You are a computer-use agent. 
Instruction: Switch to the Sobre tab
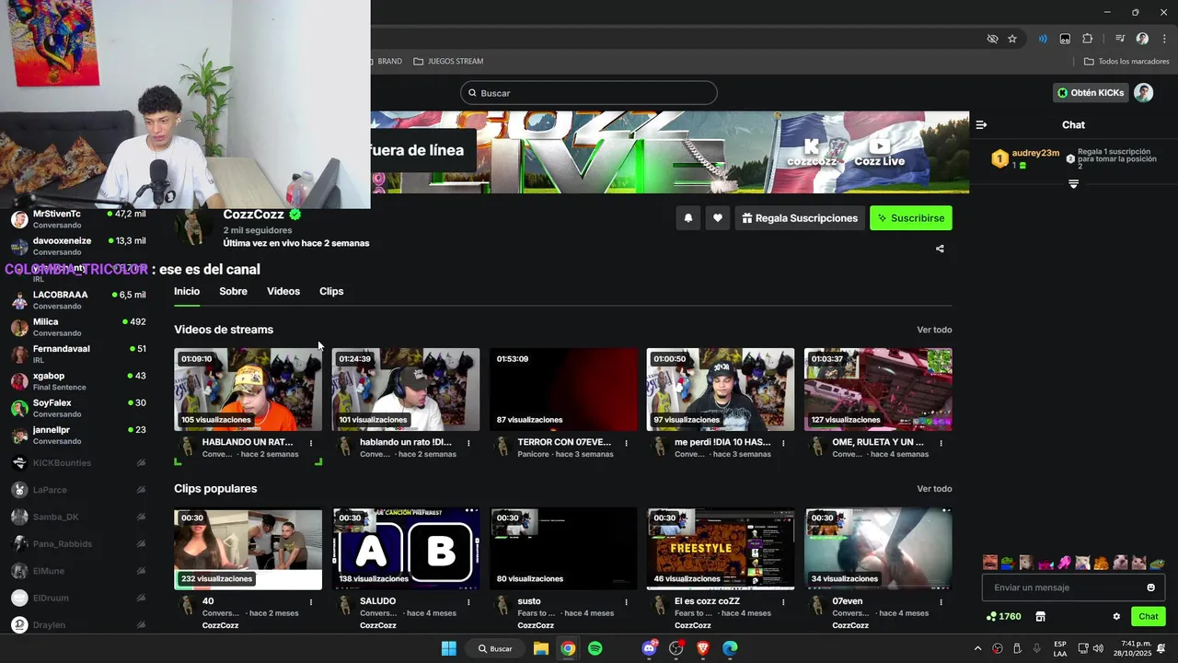tap(233, 291)
